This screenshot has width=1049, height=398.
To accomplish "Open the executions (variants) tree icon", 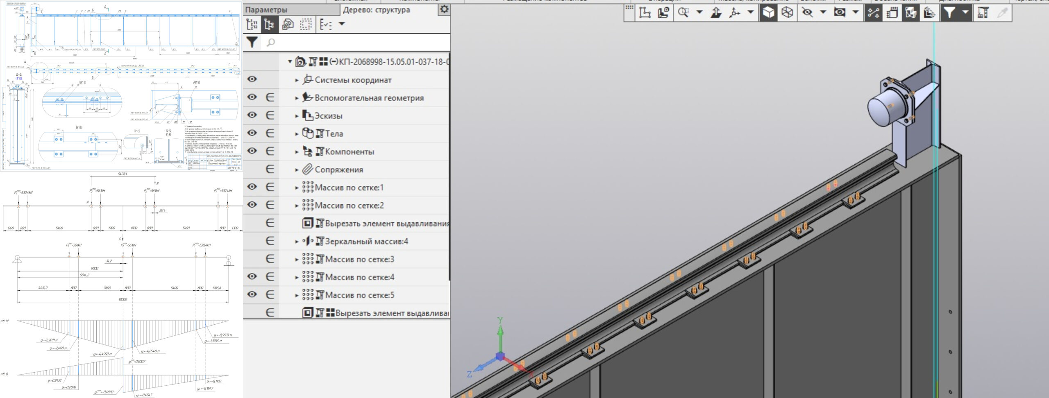I will coord(288,24).
